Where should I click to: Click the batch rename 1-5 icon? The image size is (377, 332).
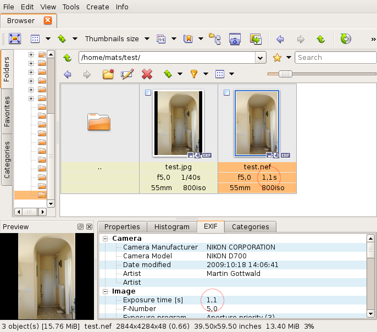pyautogui.click(x=161, y=38)
